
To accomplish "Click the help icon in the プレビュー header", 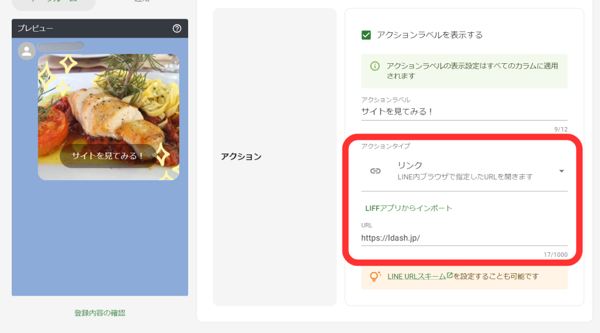I will coord(177,28).
